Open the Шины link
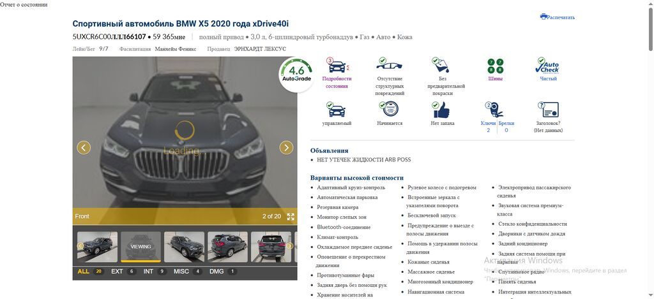 (x=495, y=78)
